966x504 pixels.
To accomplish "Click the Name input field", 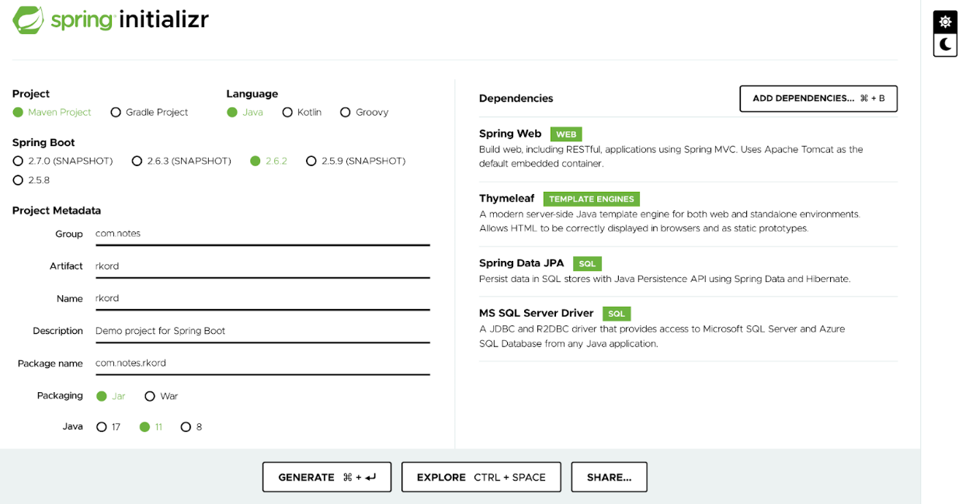I will point(262,299).
